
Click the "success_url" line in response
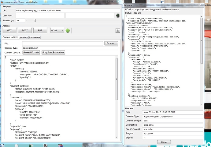point(154,37)
